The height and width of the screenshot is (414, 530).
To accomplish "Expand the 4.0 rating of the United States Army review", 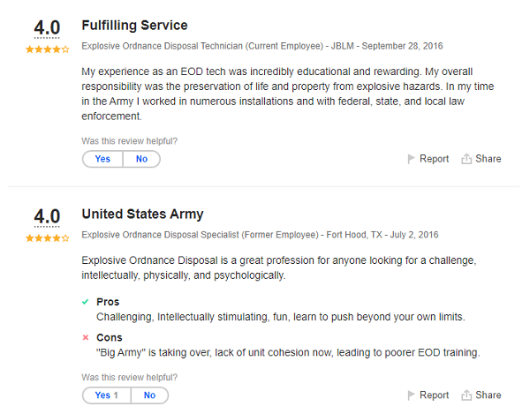I will pos(47,217).
